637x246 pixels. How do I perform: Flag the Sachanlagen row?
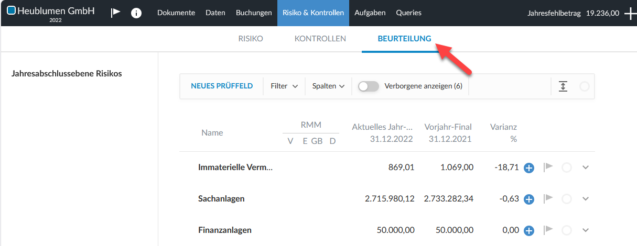point(548,199)
